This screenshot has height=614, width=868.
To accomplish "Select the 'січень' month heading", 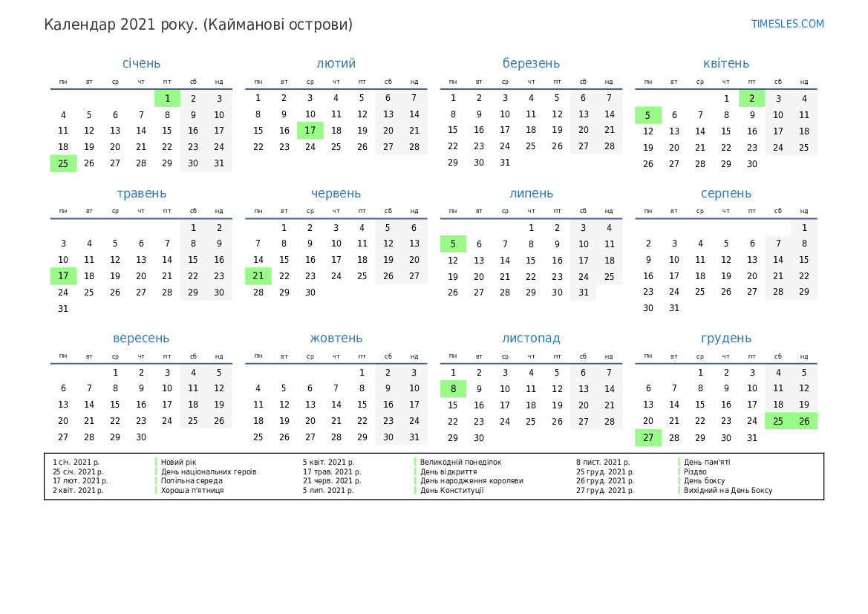I will (x=141, y=63).
